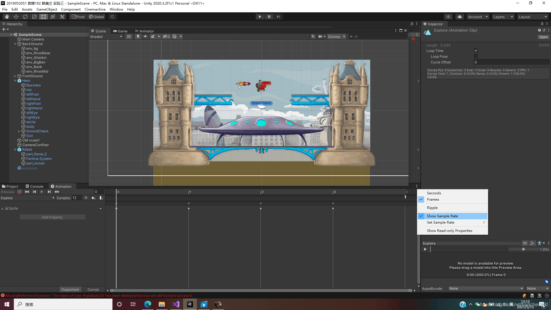
Task: Click Preview button in Animation
Action: click(x=8, y=192)
